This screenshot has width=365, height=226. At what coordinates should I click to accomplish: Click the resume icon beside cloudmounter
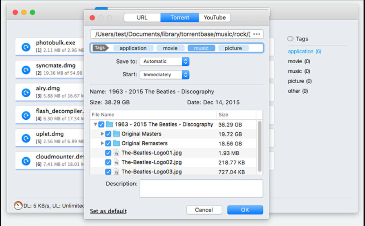click(x=26, y=161)
